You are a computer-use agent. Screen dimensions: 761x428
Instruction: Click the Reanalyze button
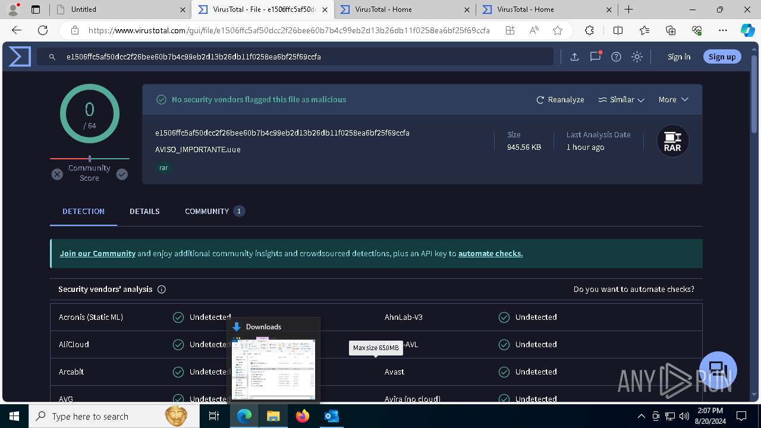coord(560,100)
